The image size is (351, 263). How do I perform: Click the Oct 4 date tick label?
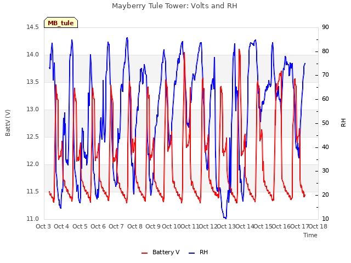click(x=61, y=226)
